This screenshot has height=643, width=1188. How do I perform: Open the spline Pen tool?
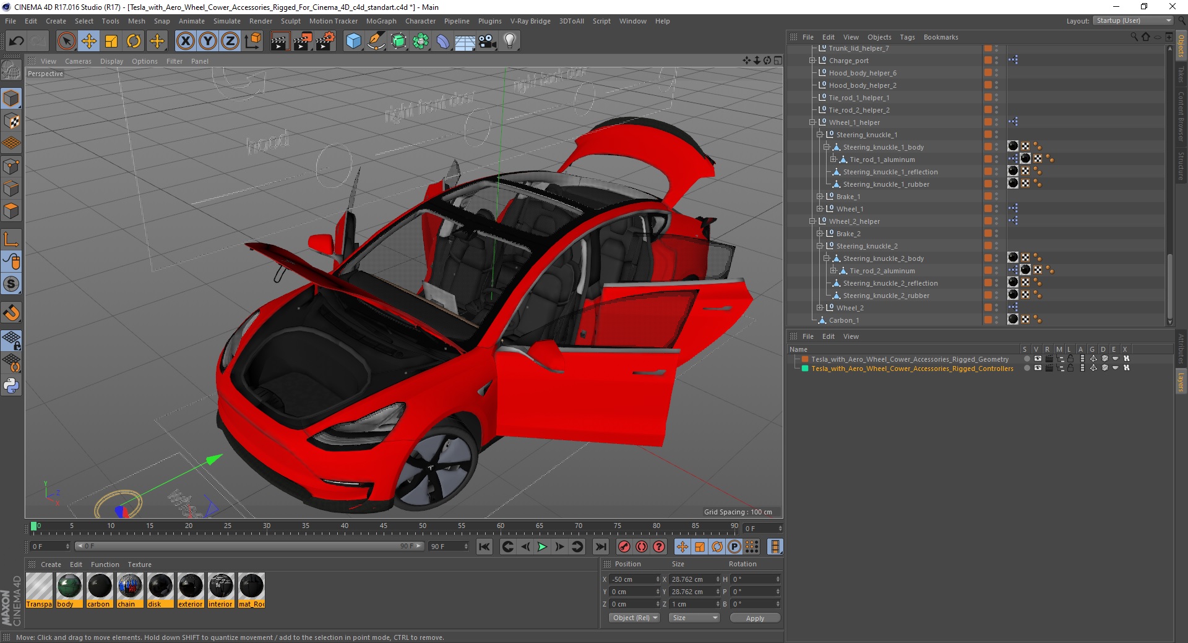[376, 41]
